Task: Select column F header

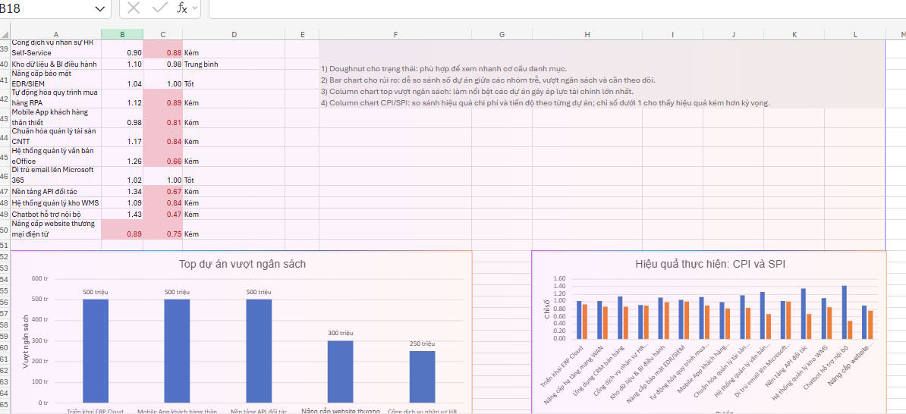Action: click(x=395, y=35)
